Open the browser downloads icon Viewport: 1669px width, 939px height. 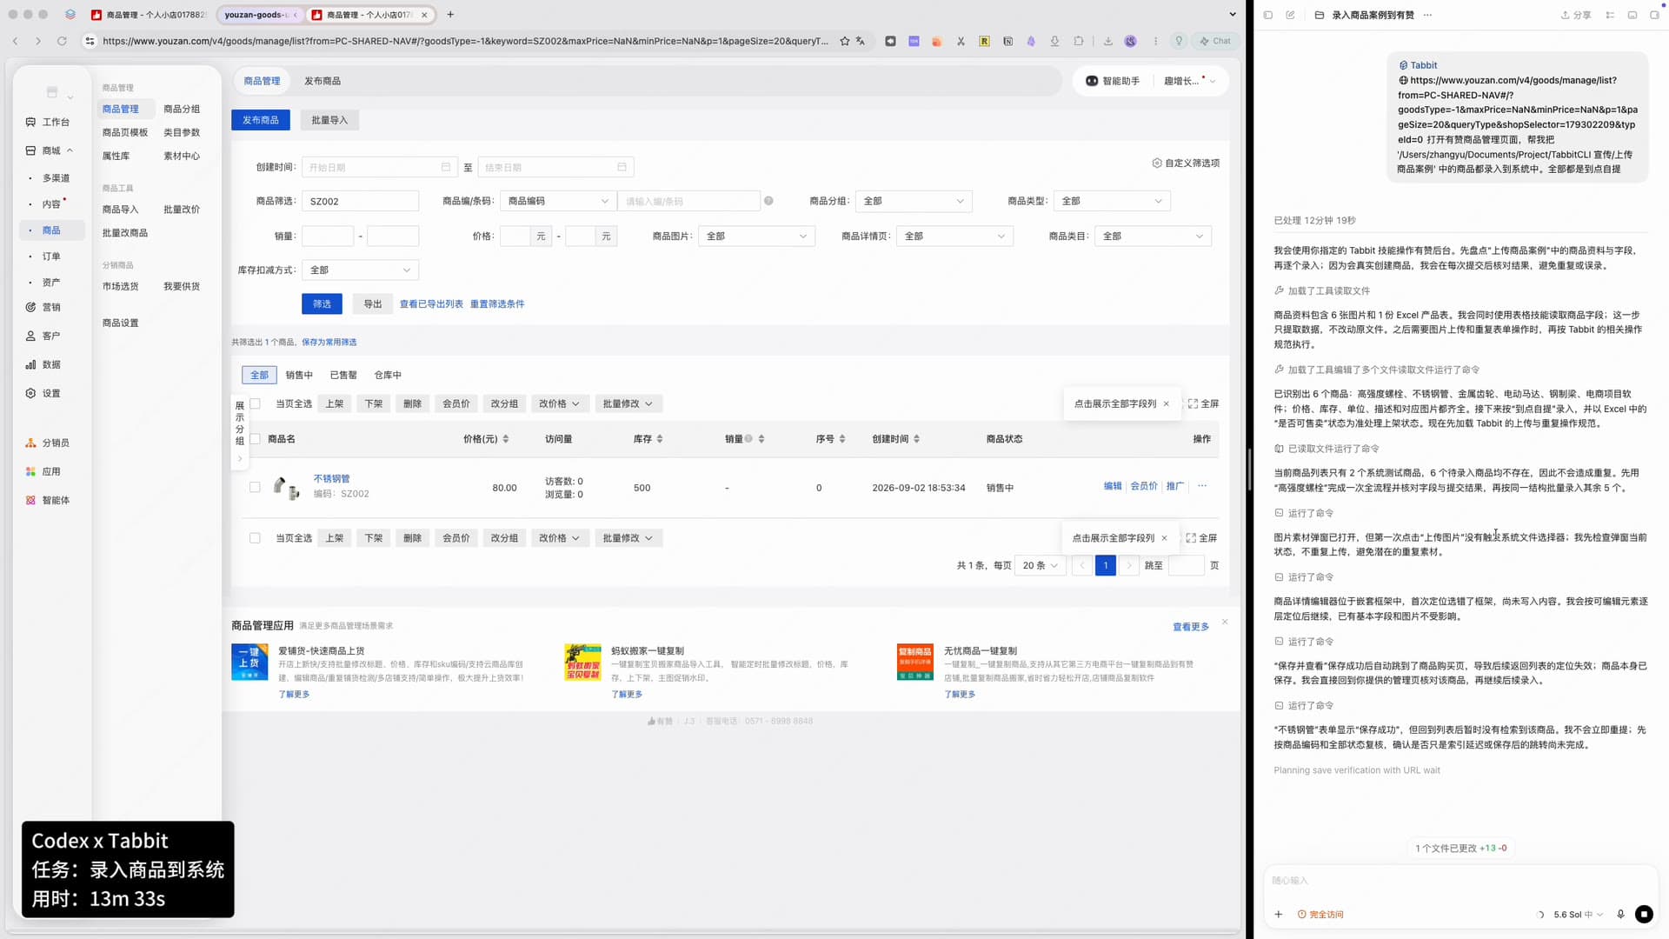pos(1107,41)
